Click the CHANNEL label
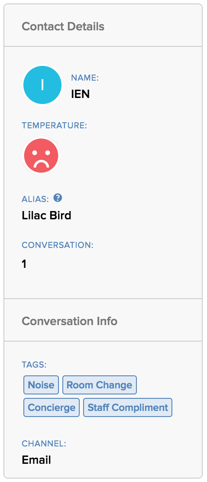Viewport: 207px width, 482px height. 44,443
